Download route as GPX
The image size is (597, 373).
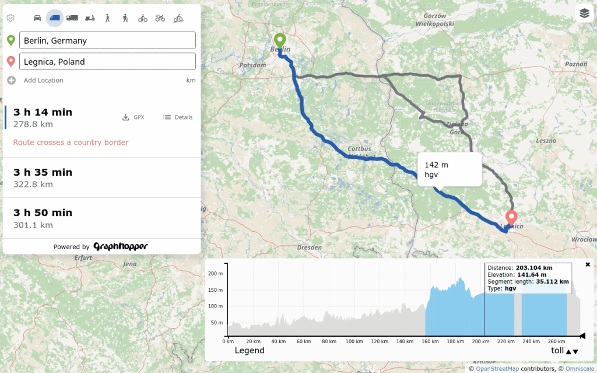click(133, 117)
